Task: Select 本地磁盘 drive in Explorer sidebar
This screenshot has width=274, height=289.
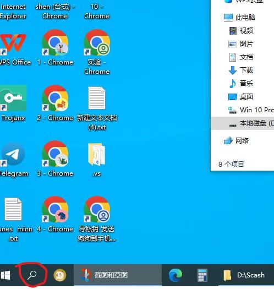Action: click(x=243, y=123)
